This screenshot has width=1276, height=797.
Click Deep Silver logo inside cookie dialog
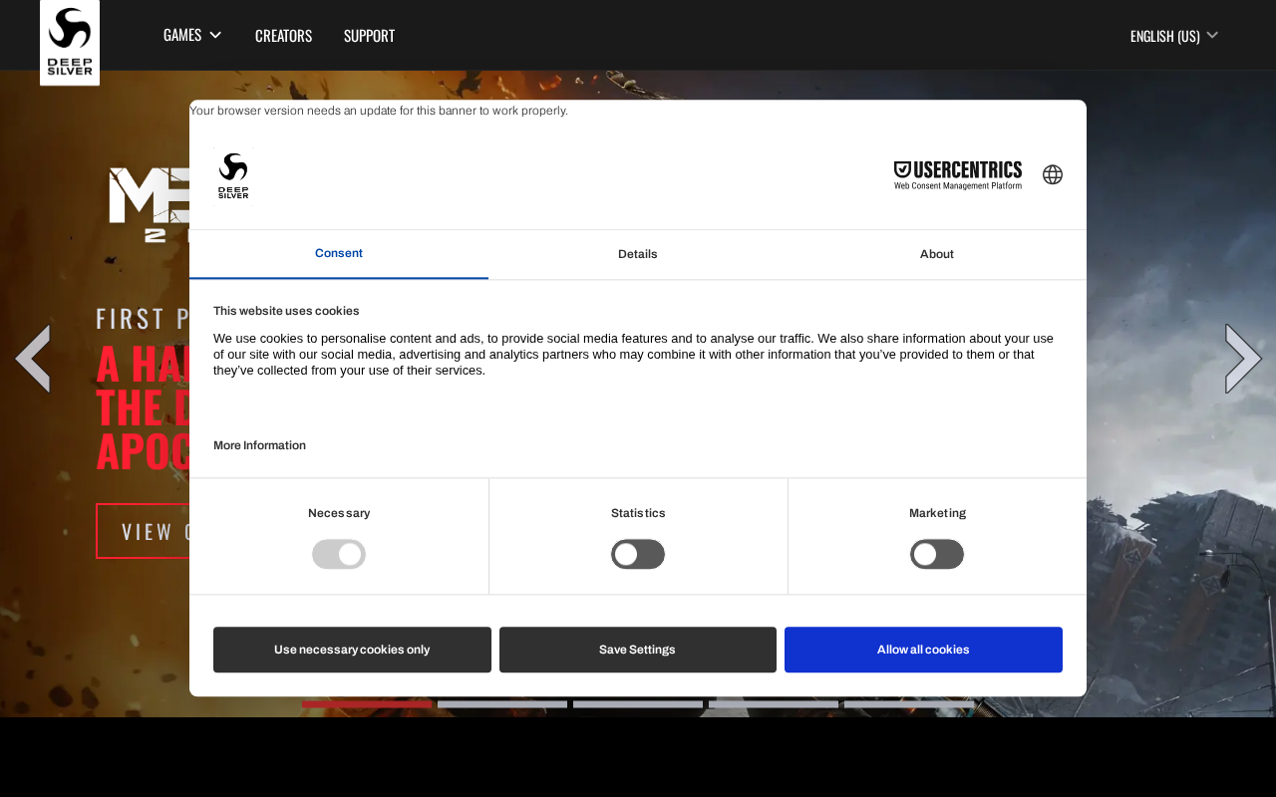(x=233, y=175)
